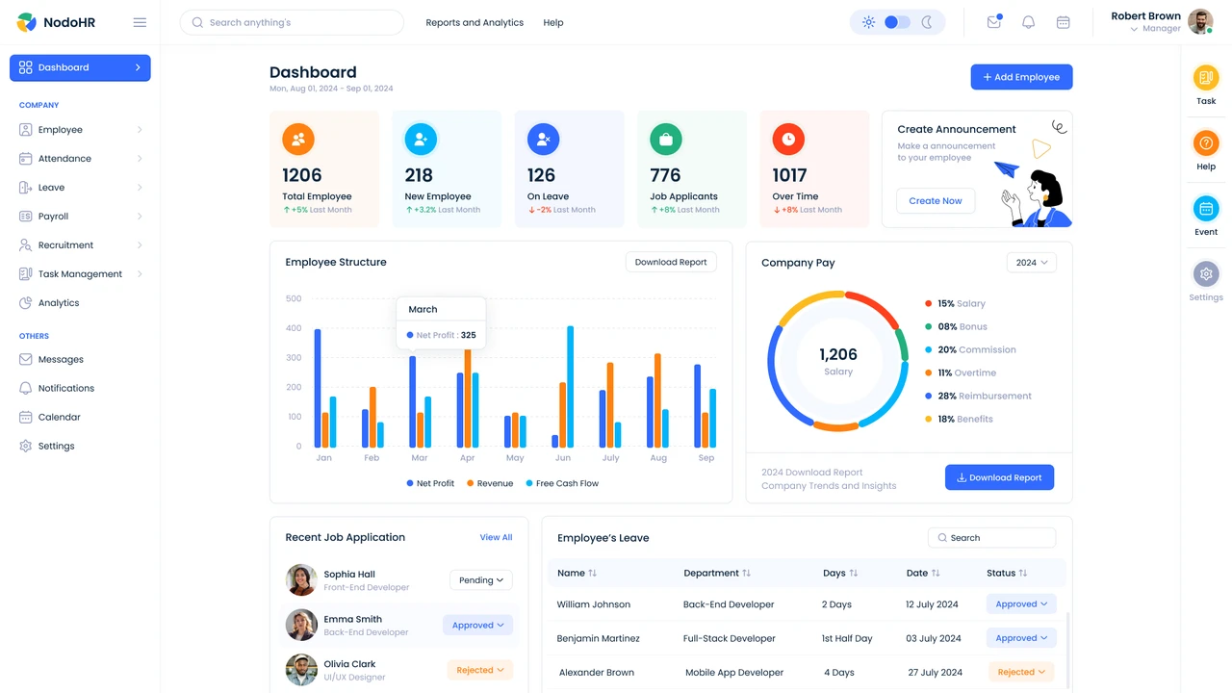Open Task Management in the sidebar
Viewport: 1232px width, 693px height.
80,274
